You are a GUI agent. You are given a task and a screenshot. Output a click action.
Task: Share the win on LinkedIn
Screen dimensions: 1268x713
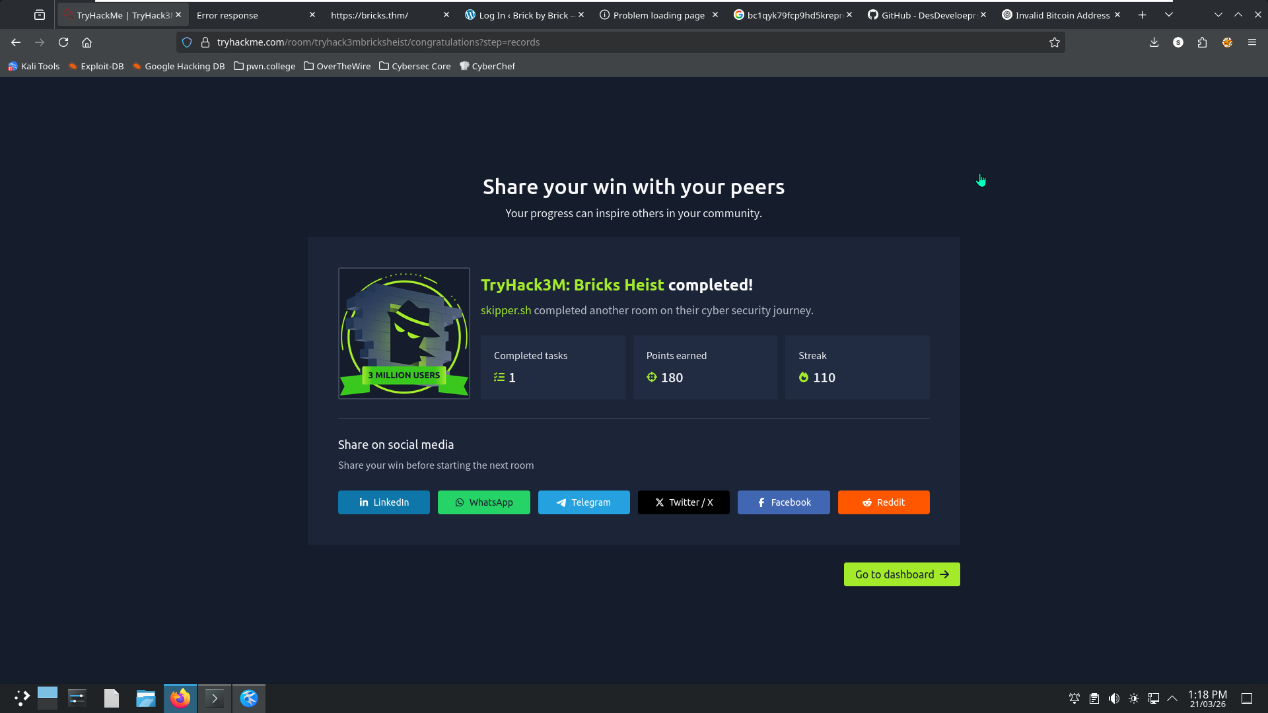point(384,502)
